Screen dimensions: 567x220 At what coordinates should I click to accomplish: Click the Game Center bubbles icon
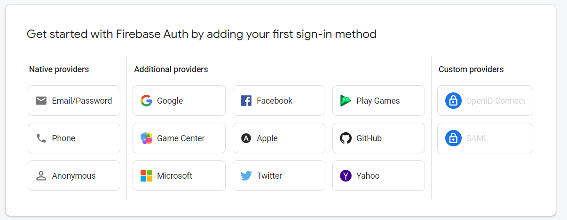[x=146, y=138]
